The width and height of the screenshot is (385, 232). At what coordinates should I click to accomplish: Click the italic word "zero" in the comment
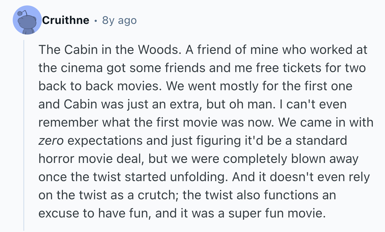pos(51,141)
